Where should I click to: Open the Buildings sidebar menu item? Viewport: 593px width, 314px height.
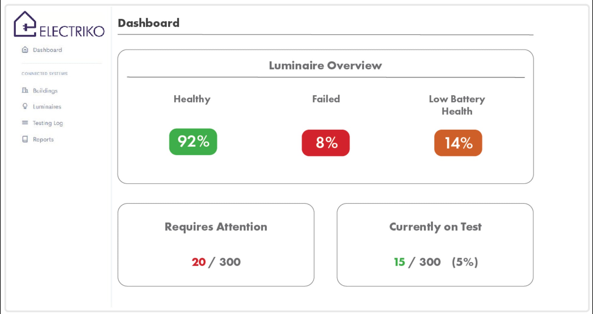coord(45,91)
